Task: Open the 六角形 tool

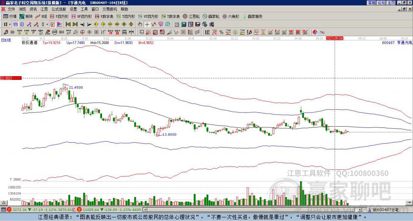Action: [x=231, y=17]
